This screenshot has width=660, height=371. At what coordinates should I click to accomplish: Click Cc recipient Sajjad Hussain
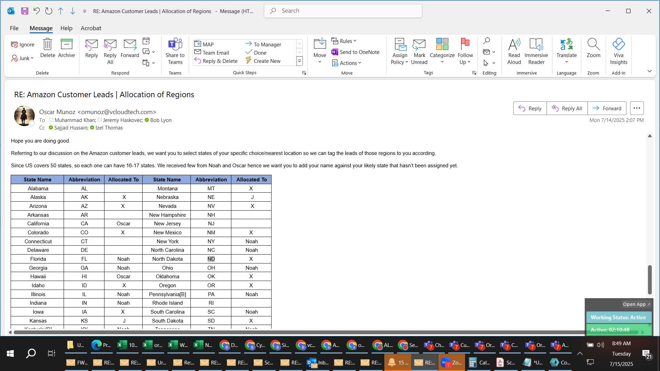[x=71, y=128]
